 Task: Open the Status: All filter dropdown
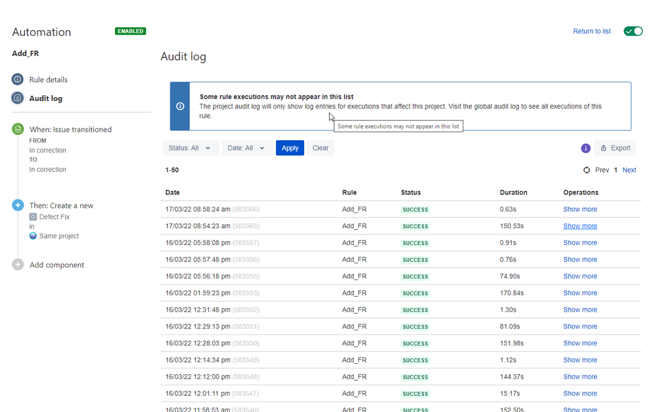[190, 148]
